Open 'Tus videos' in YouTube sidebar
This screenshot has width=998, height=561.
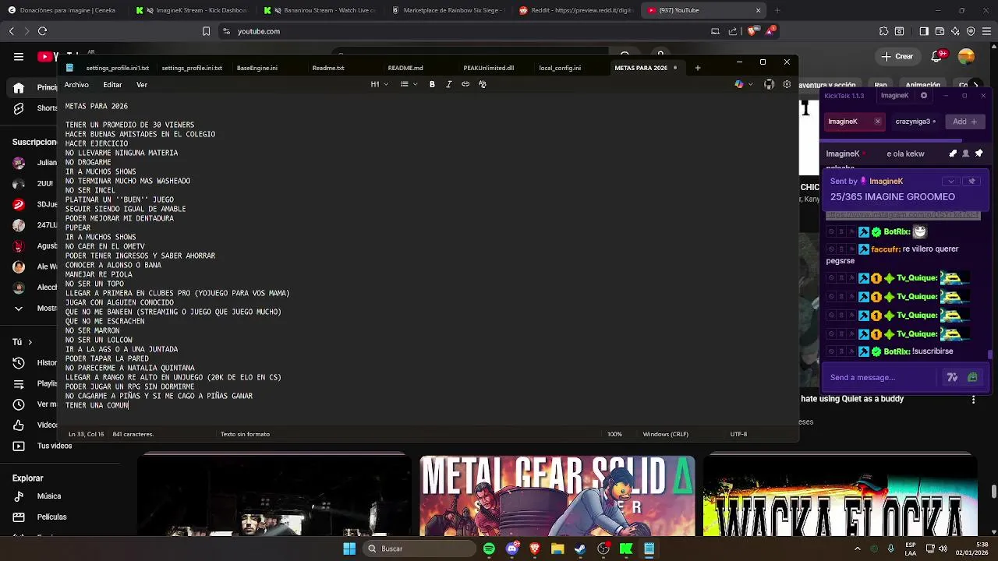(x=55, y=446)
